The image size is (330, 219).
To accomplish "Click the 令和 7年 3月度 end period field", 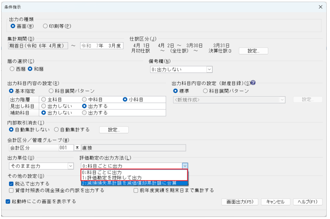I will click(102, 46).
